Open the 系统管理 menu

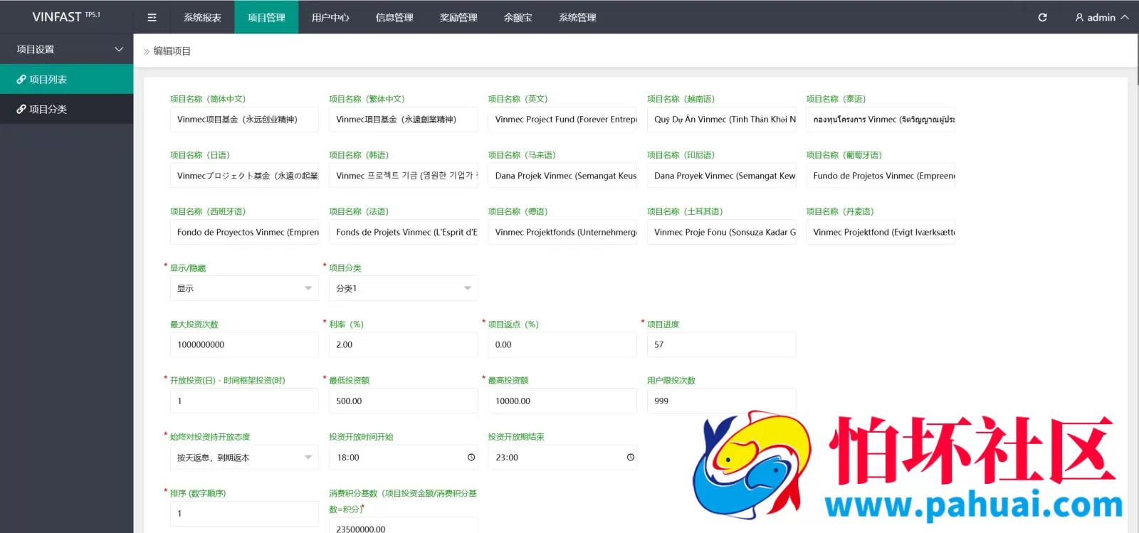point(577,17)
